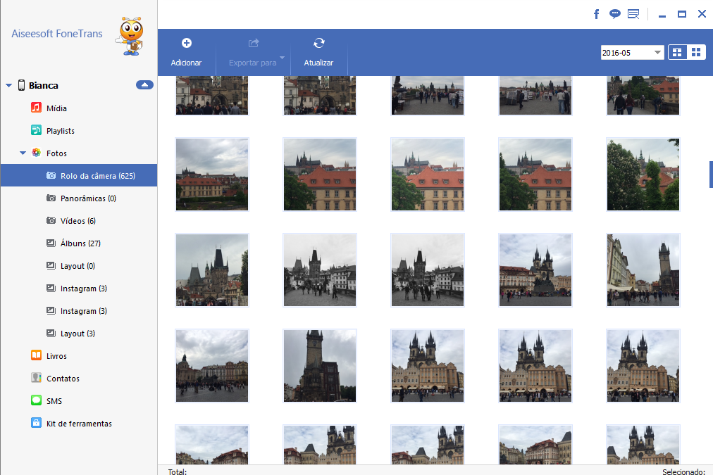Screen dimensions: 713x475
Task: Open the Álbuns (27) folder
Action: pos(80,243)
